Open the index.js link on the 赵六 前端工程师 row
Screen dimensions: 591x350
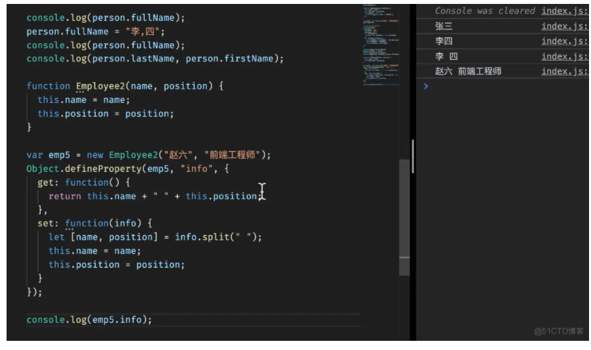point(564,71)
